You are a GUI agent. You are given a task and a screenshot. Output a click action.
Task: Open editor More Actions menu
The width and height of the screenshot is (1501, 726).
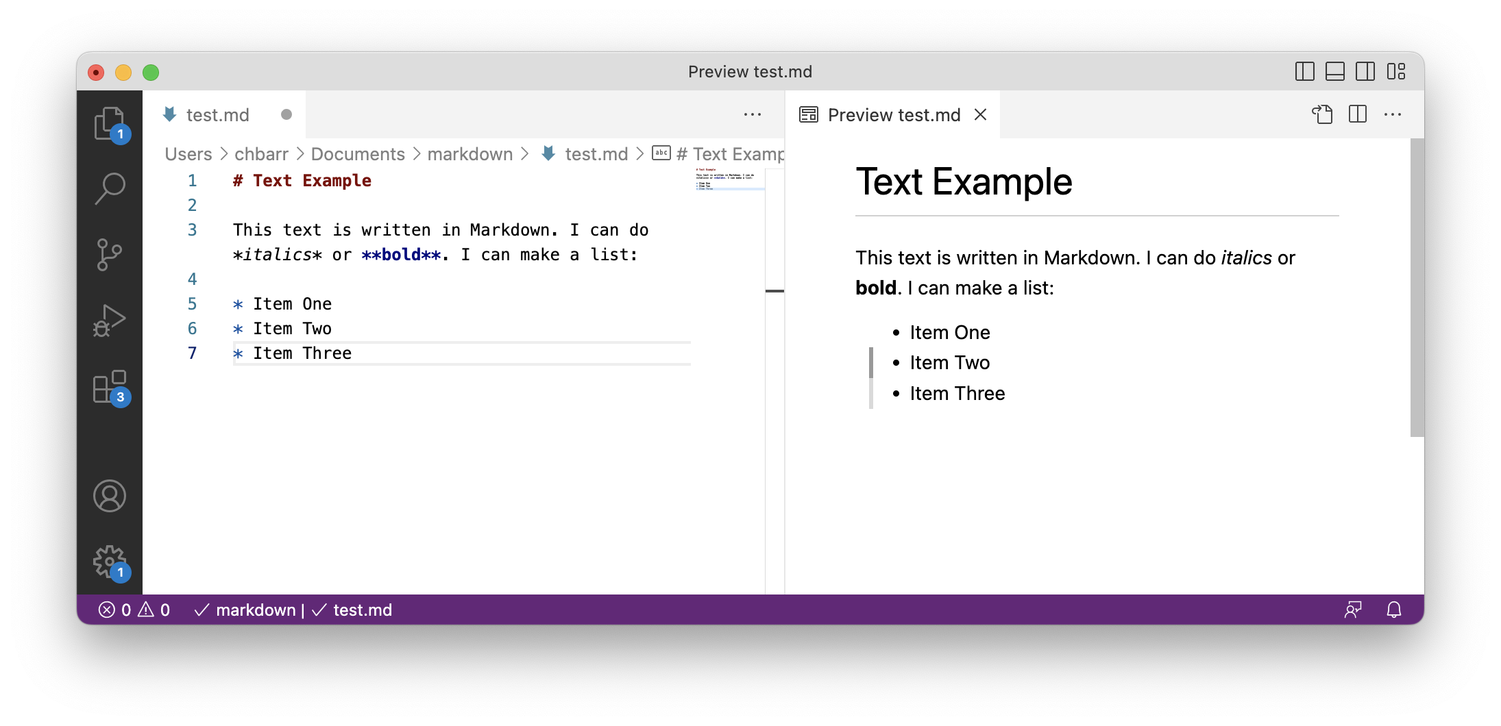coord(752,114)
